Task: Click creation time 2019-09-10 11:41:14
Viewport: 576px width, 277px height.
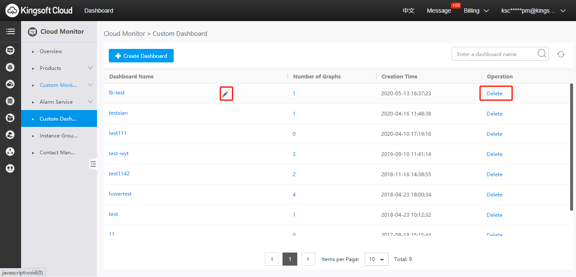Action: click(406, 154)
